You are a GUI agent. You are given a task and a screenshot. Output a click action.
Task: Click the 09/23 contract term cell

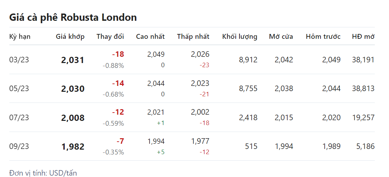(19, 147)
